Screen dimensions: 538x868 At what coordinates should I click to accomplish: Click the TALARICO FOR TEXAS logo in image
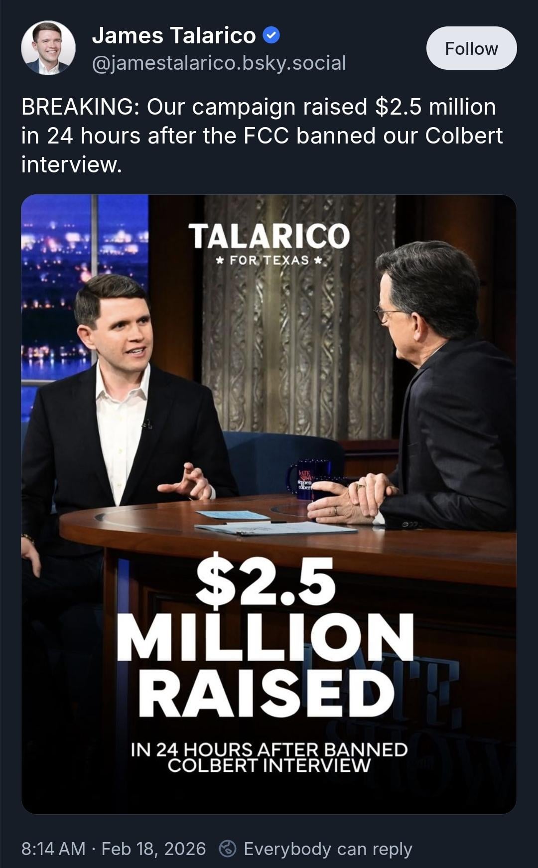pyautogui.click(x=269, y=243)
